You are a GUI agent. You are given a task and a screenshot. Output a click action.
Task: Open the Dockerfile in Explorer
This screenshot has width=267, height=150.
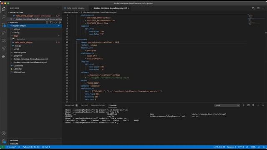coord(18,66)
